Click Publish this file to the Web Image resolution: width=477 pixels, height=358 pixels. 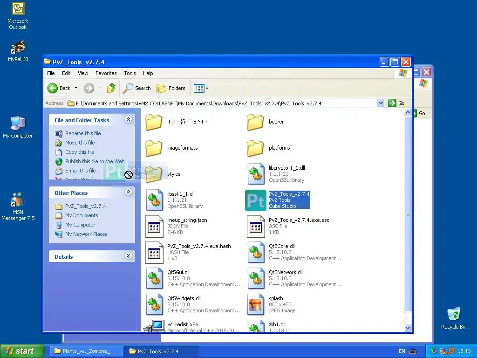point(95,161)
